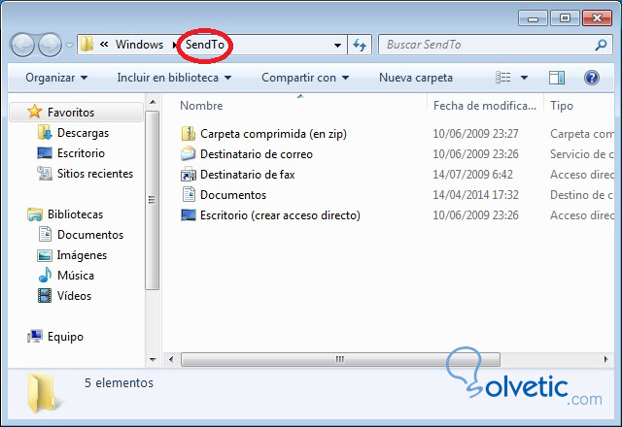The image size is (622, 427).
Task: Click the Música note icon
Action: [45, 275]
